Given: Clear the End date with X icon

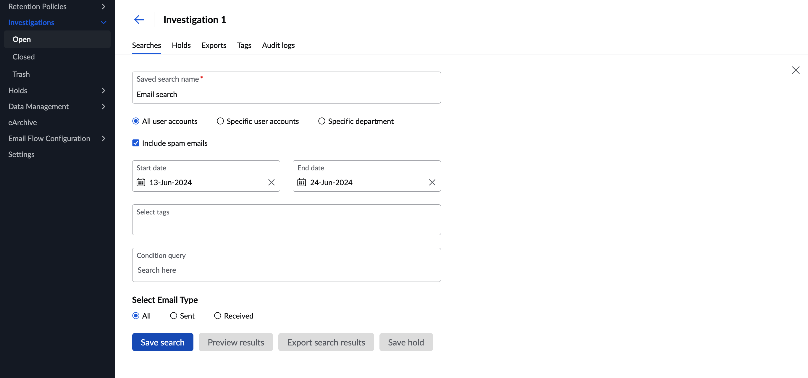Looking at the screenshot, I should (432, 182).
